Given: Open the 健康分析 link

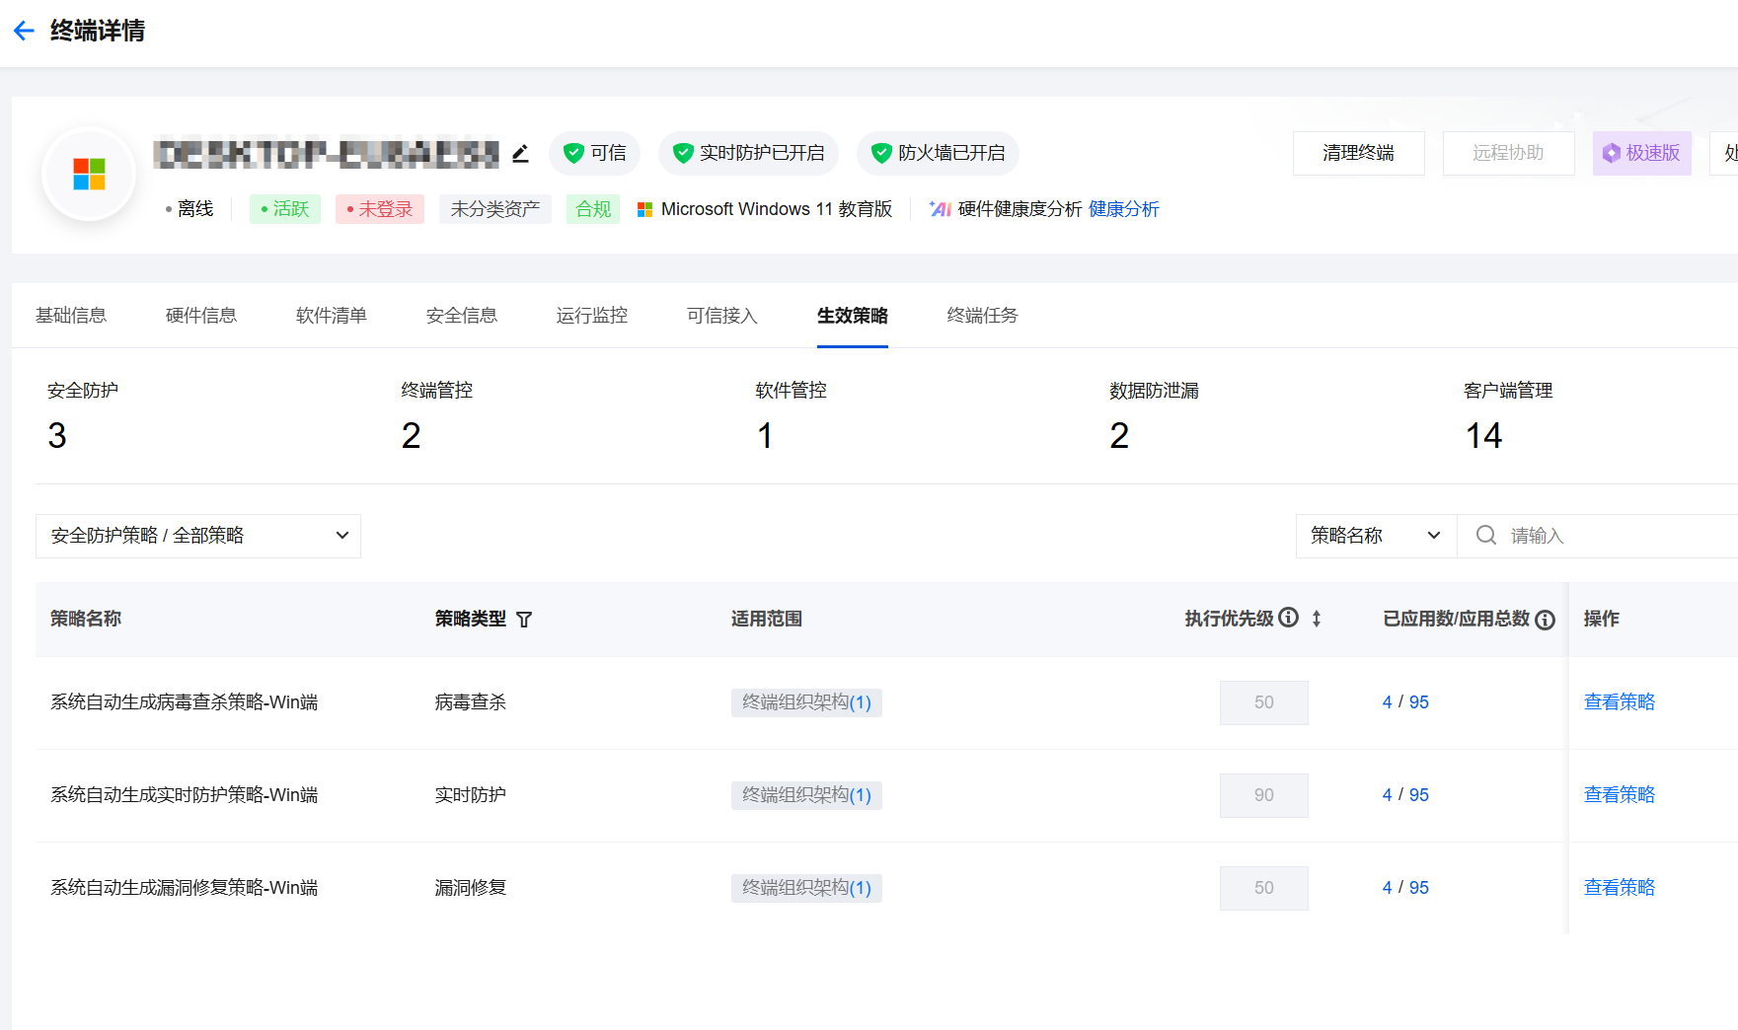Looking at the screenshot, I should tap(1123, 209).
